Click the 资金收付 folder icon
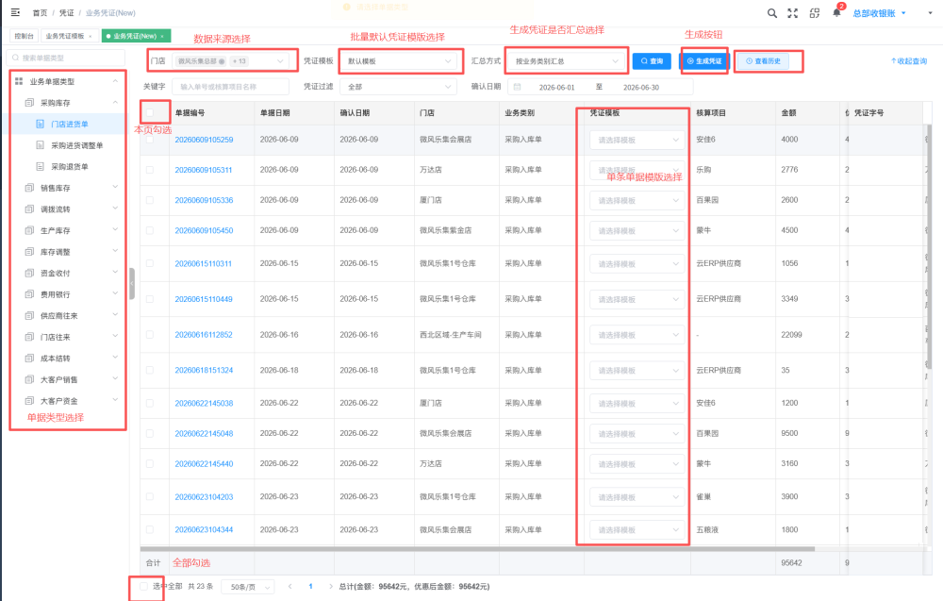Viewport: 943px width, 601px height. click(x=29, y=273)
